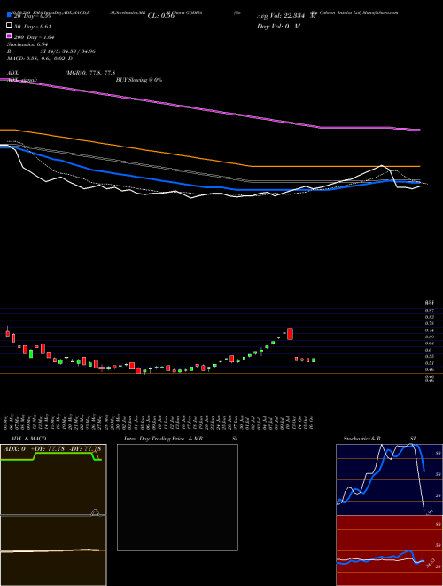This screenshot has width=443, height=586.
Task: Click the blue 20 Day EMA legend swatch
Action: click(x=10, y=15)
